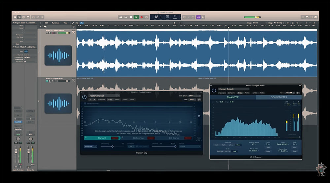Toggle MultiMeter plugin power button
The width and height of the screenshot is (330, 183).
click(214, 90)
